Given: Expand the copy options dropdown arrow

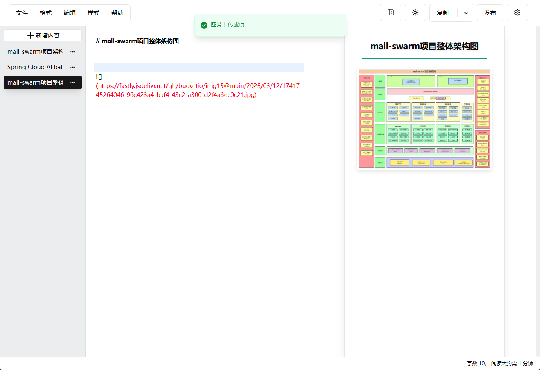Looking at the screenshot, I should click(466, 13).
